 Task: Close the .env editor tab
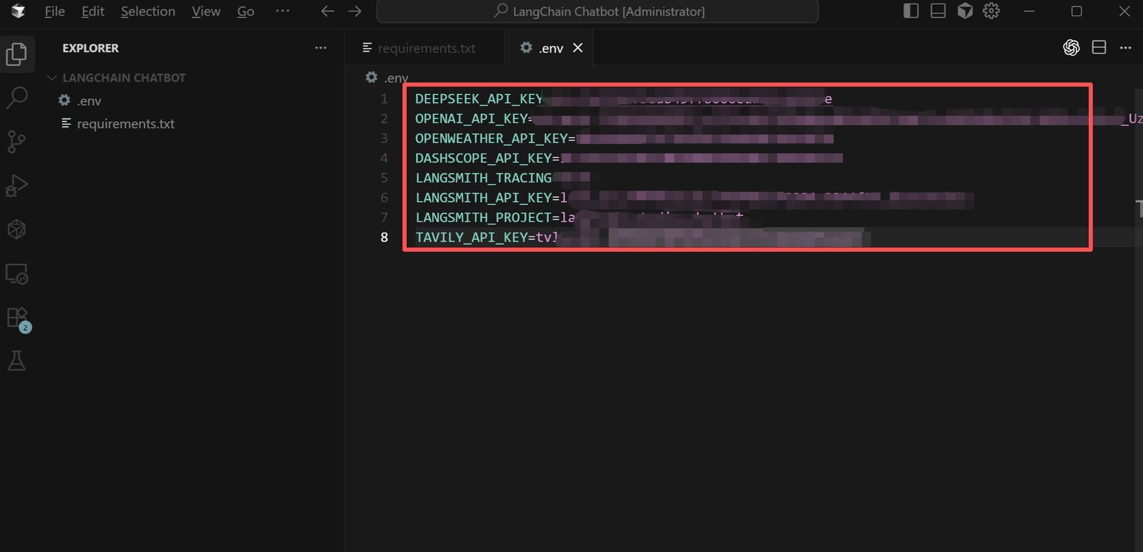[577, 48]
